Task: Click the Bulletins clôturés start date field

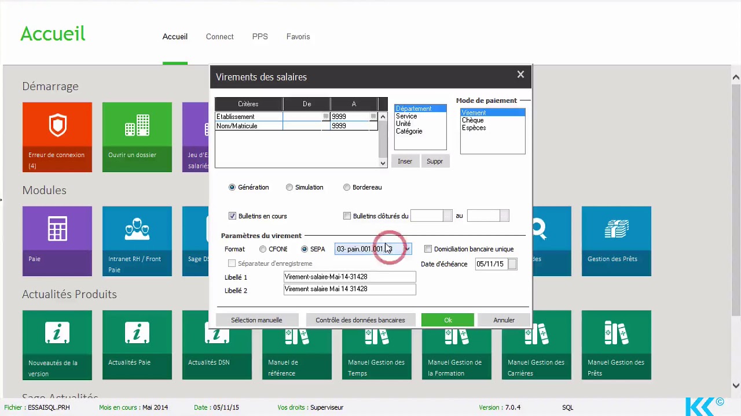Action: click(x=427, y=216)
